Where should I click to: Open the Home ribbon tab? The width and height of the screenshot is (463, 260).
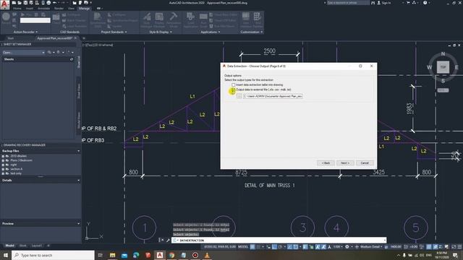[17, 9]
